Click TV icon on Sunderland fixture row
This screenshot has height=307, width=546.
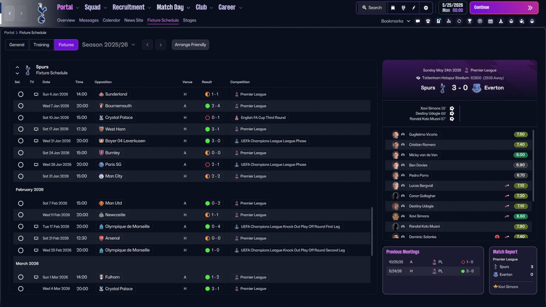point(36,94)
